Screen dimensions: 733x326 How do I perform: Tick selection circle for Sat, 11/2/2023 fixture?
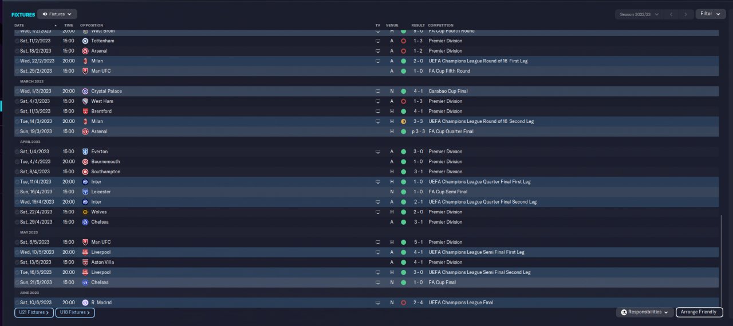click(x=17, y=41)
